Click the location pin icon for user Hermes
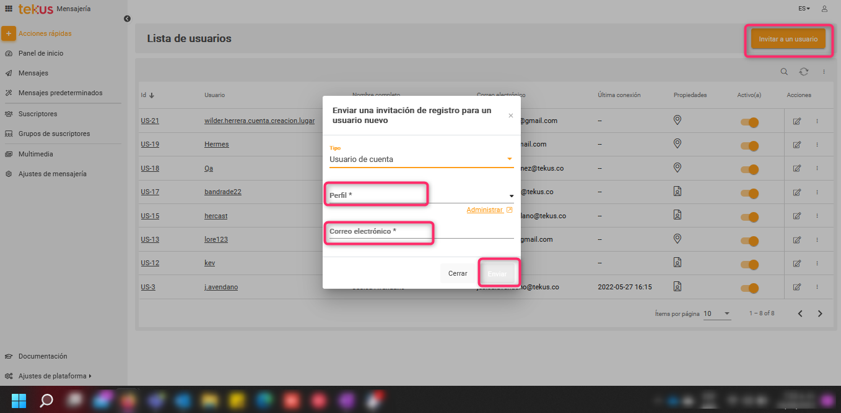 678,144
